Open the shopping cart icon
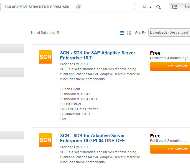The height and width of the screenshot is (168, 190). [174, 6]
